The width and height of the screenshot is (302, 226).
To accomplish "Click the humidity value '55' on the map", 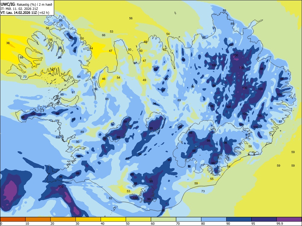I will point(212,179).
